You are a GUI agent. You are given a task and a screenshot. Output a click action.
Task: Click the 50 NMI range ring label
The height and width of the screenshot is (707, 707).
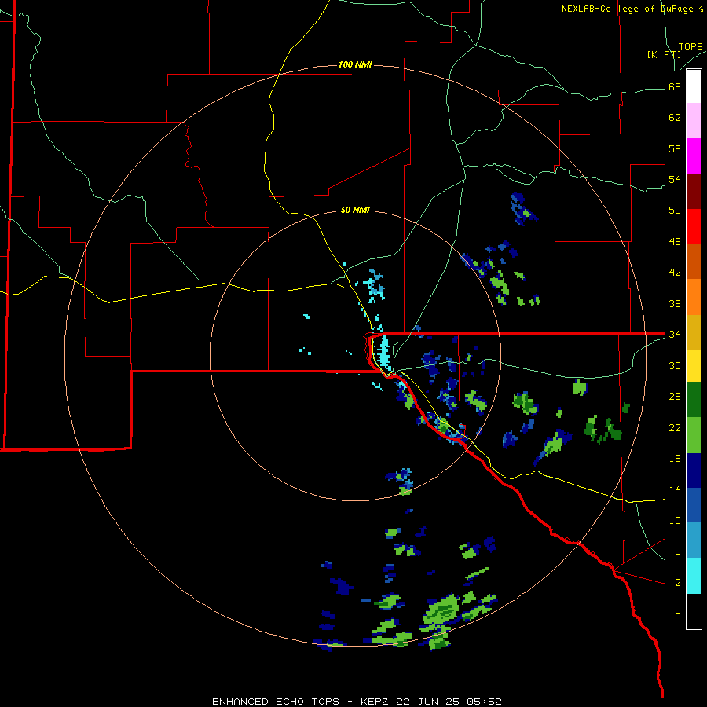tap(355, 210)
